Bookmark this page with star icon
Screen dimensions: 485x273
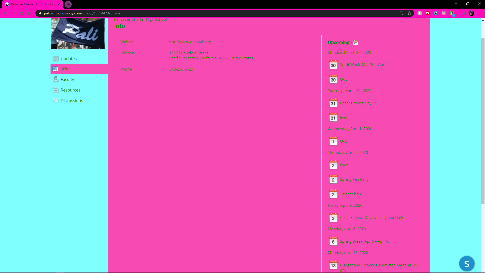pos(409,13)
